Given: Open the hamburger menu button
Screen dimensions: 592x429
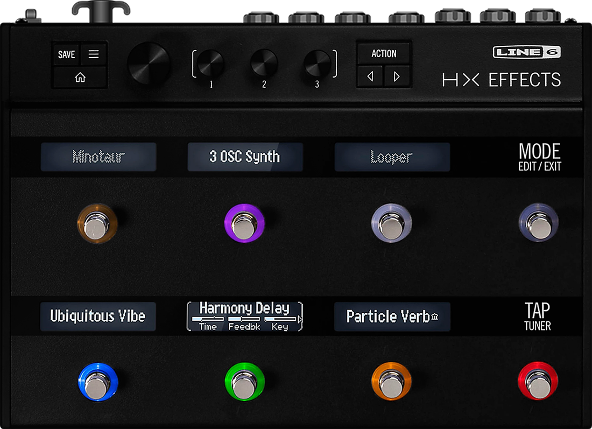Looking at the screenshot, I should 94,54.
